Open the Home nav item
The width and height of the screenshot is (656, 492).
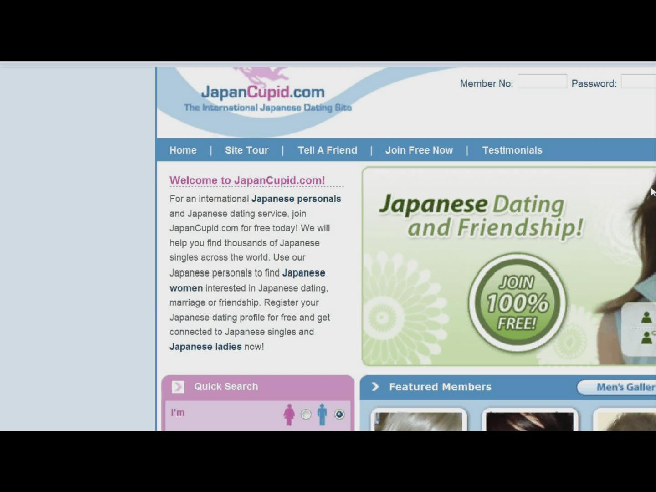point(183,150)
